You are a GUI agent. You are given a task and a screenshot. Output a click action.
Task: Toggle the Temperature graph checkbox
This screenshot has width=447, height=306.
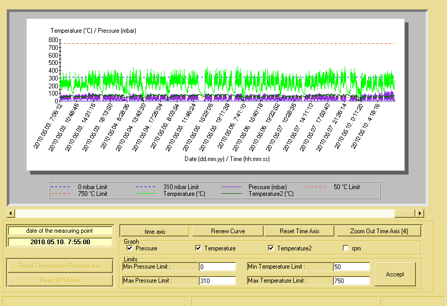[198, 248]
